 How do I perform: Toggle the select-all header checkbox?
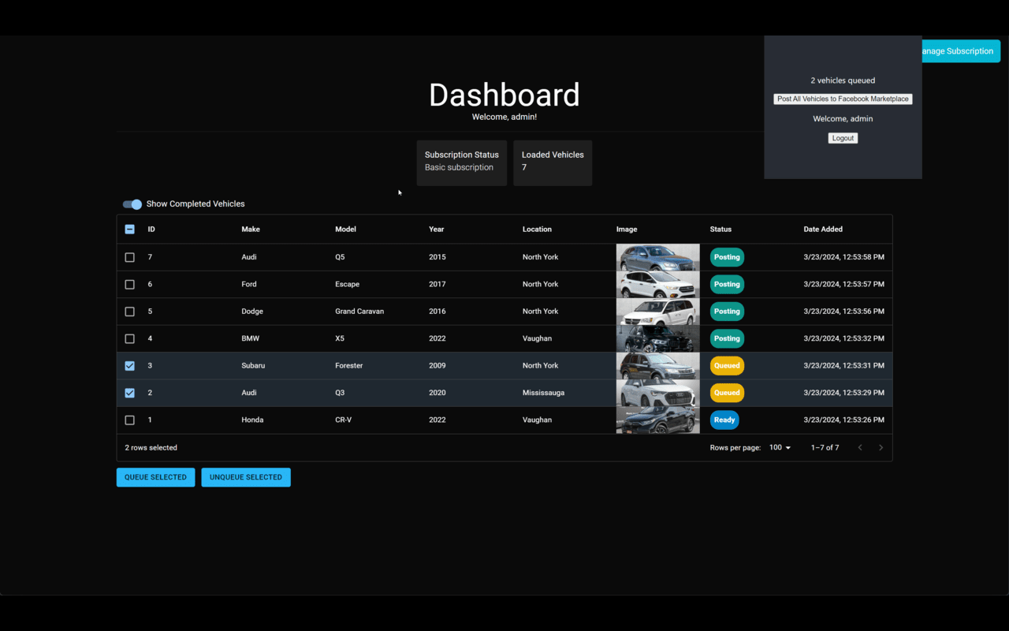click(130, 230)
